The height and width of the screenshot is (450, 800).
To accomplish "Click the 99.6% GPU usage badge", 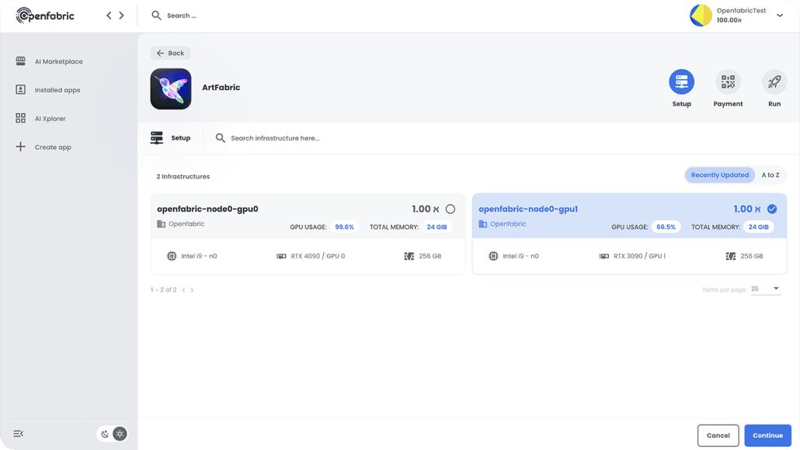I will (x=344, y=227).
